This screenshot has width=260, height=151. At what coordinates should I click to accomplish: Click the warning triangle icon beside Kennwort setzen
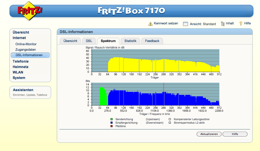150,24
